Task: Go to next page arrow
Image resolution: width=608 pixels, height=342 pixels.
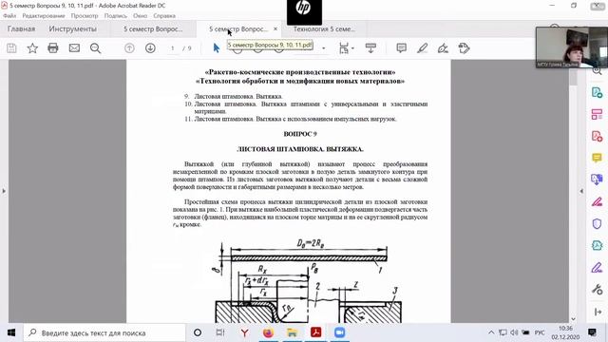Action: tap(150, 48)
